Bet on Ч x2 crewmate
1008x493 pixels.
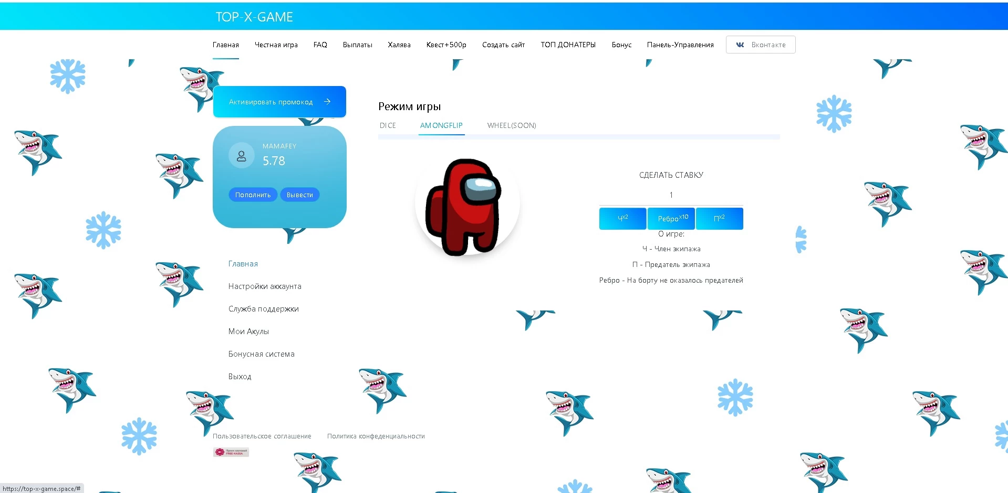pos(622,218)
